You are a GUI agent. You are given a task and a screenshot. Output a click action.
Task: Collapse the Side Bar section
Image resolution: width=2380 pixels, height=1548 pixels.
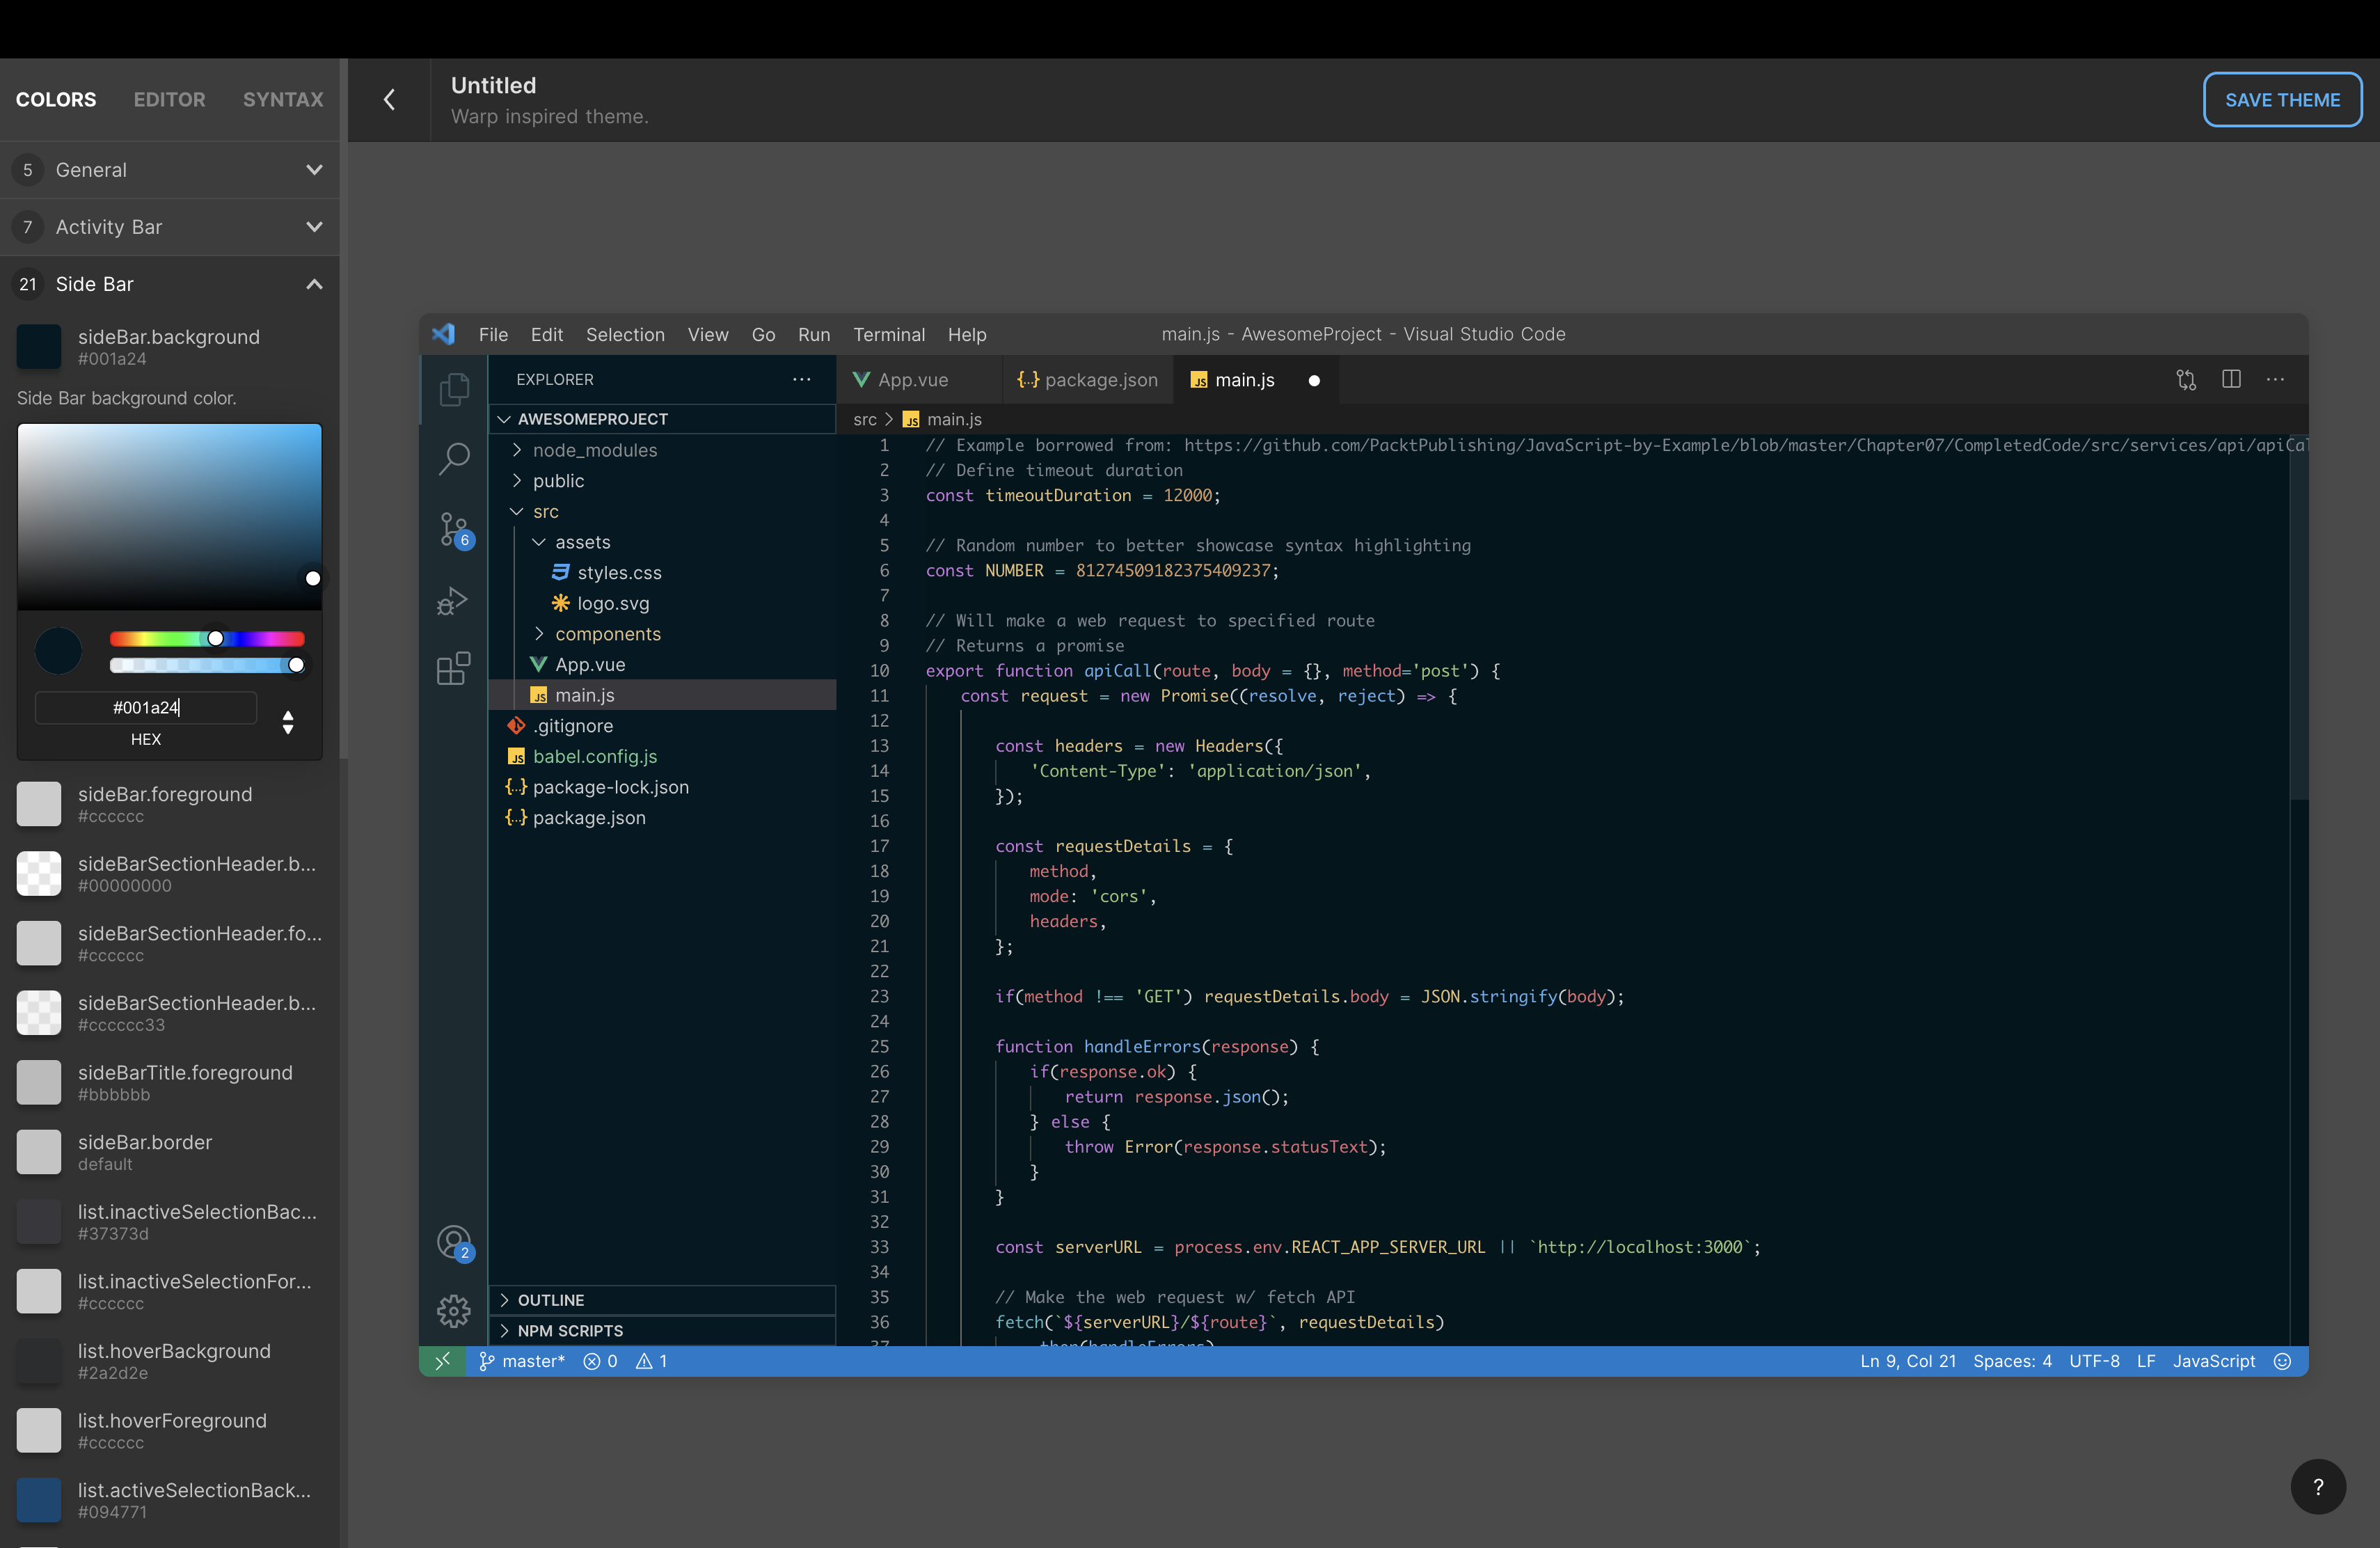[x=314, y=284]
